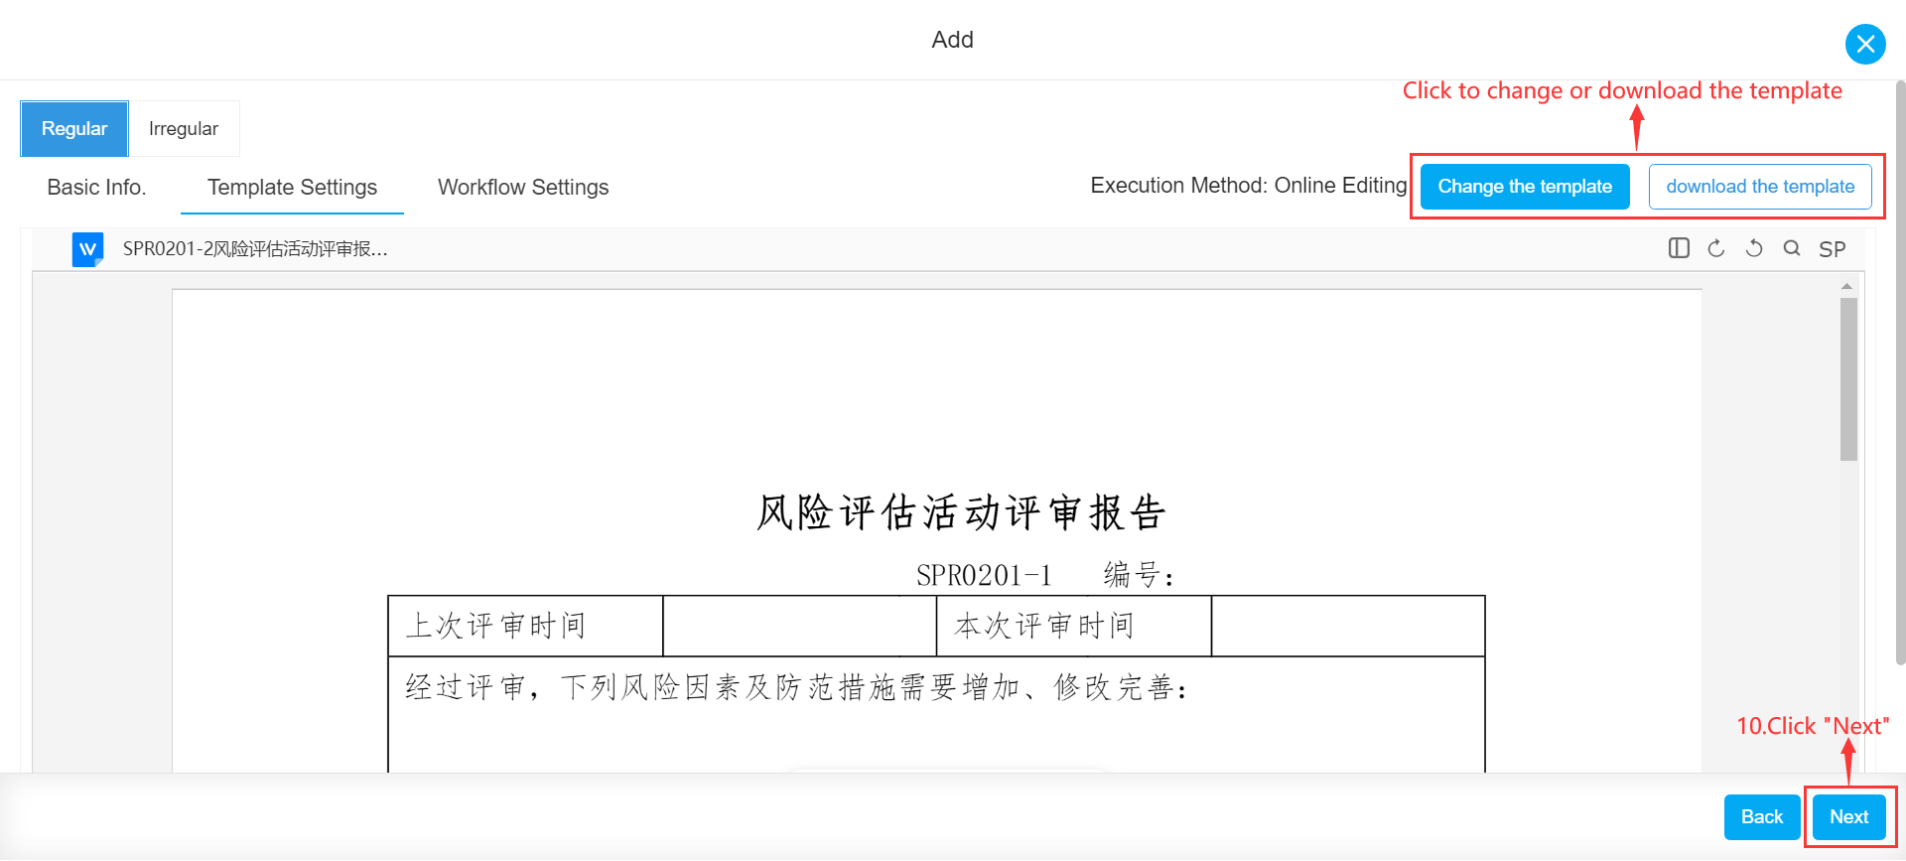Click the 编号: label in the document
The width and height of the screenshot is (1906, 861).
pyautogui.click(x=1139, y=575)
